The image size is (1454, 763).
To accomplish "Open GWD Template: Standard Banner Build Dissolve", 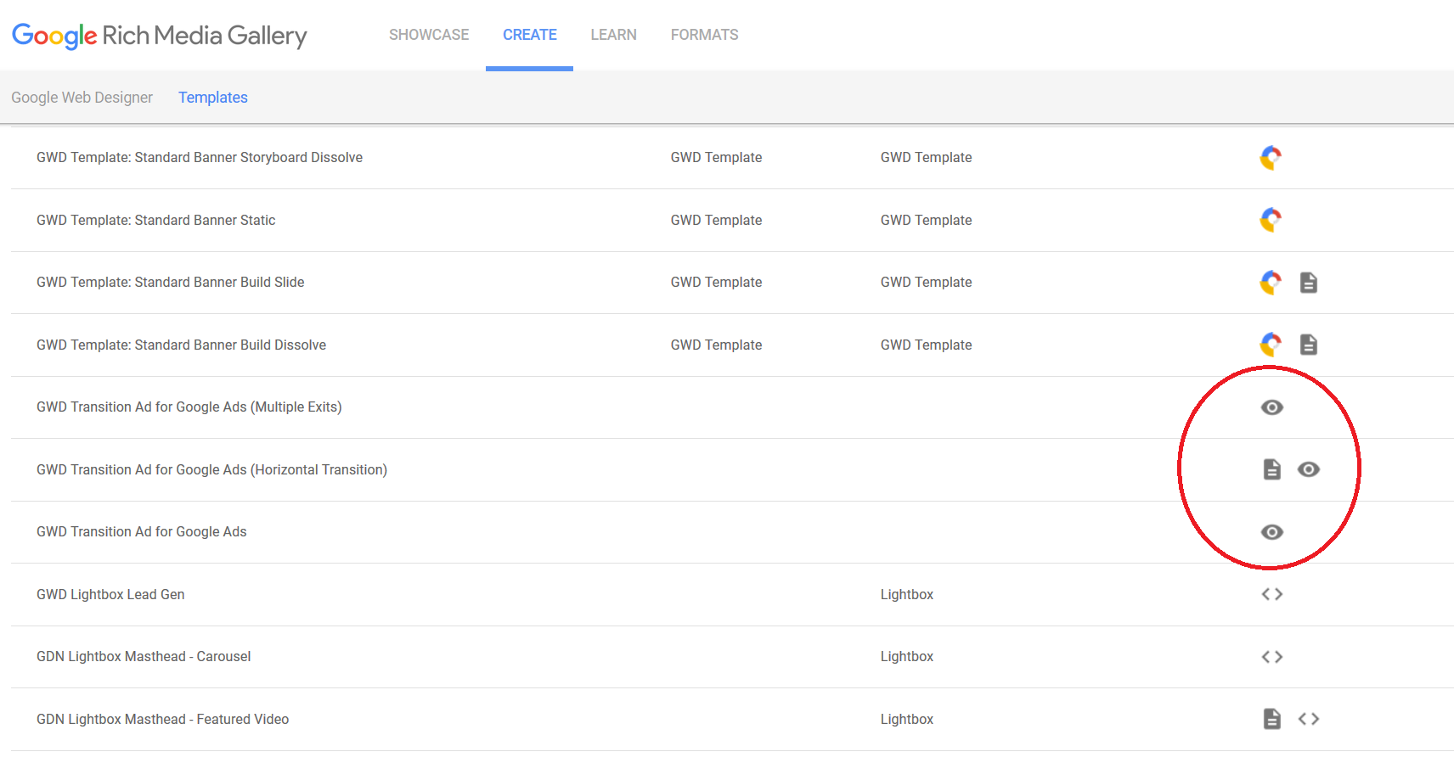I will [x=182, y=345].
